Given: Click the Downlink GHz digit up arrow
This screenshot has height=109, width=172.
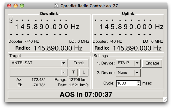Looking at the screenshot, I should click(x=11, y=20).
